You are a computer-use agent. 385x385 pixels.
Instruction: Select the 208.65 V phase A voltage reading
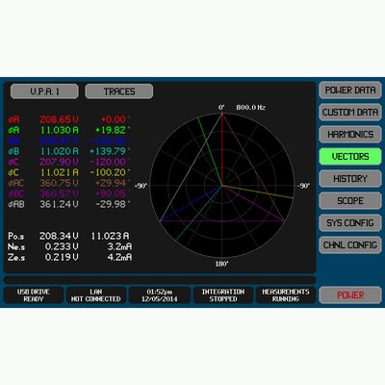(x=59, y=119)
